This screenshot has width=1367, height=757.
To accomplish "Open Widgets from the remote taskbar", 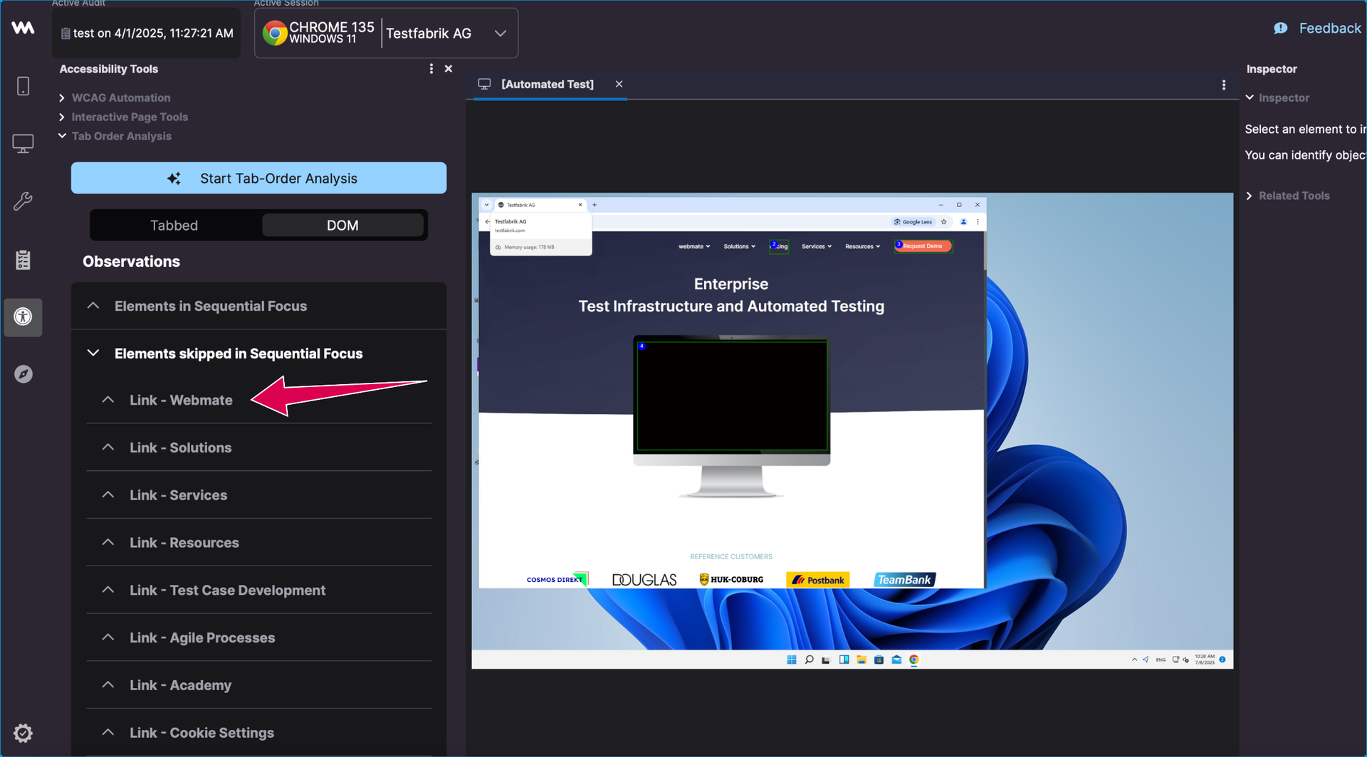I will coord(844,660).
